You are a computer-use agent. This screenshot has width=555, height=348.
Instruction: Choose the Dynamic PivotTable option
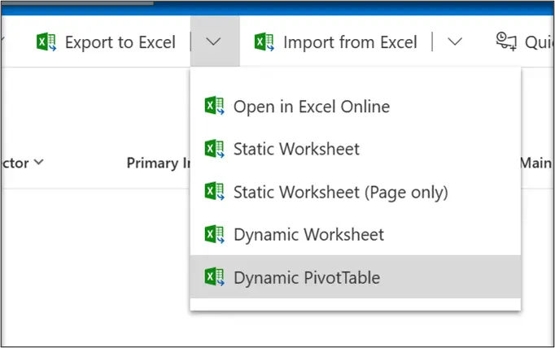tap(306, 278)
